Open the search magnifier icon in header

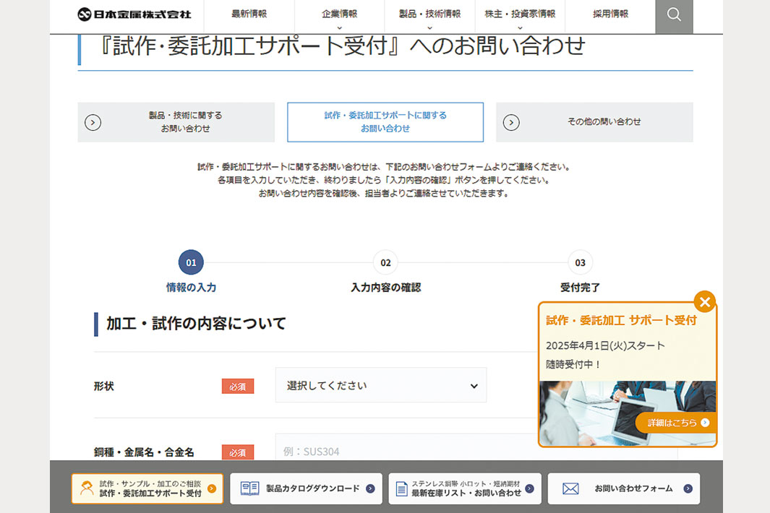(674, 15)
